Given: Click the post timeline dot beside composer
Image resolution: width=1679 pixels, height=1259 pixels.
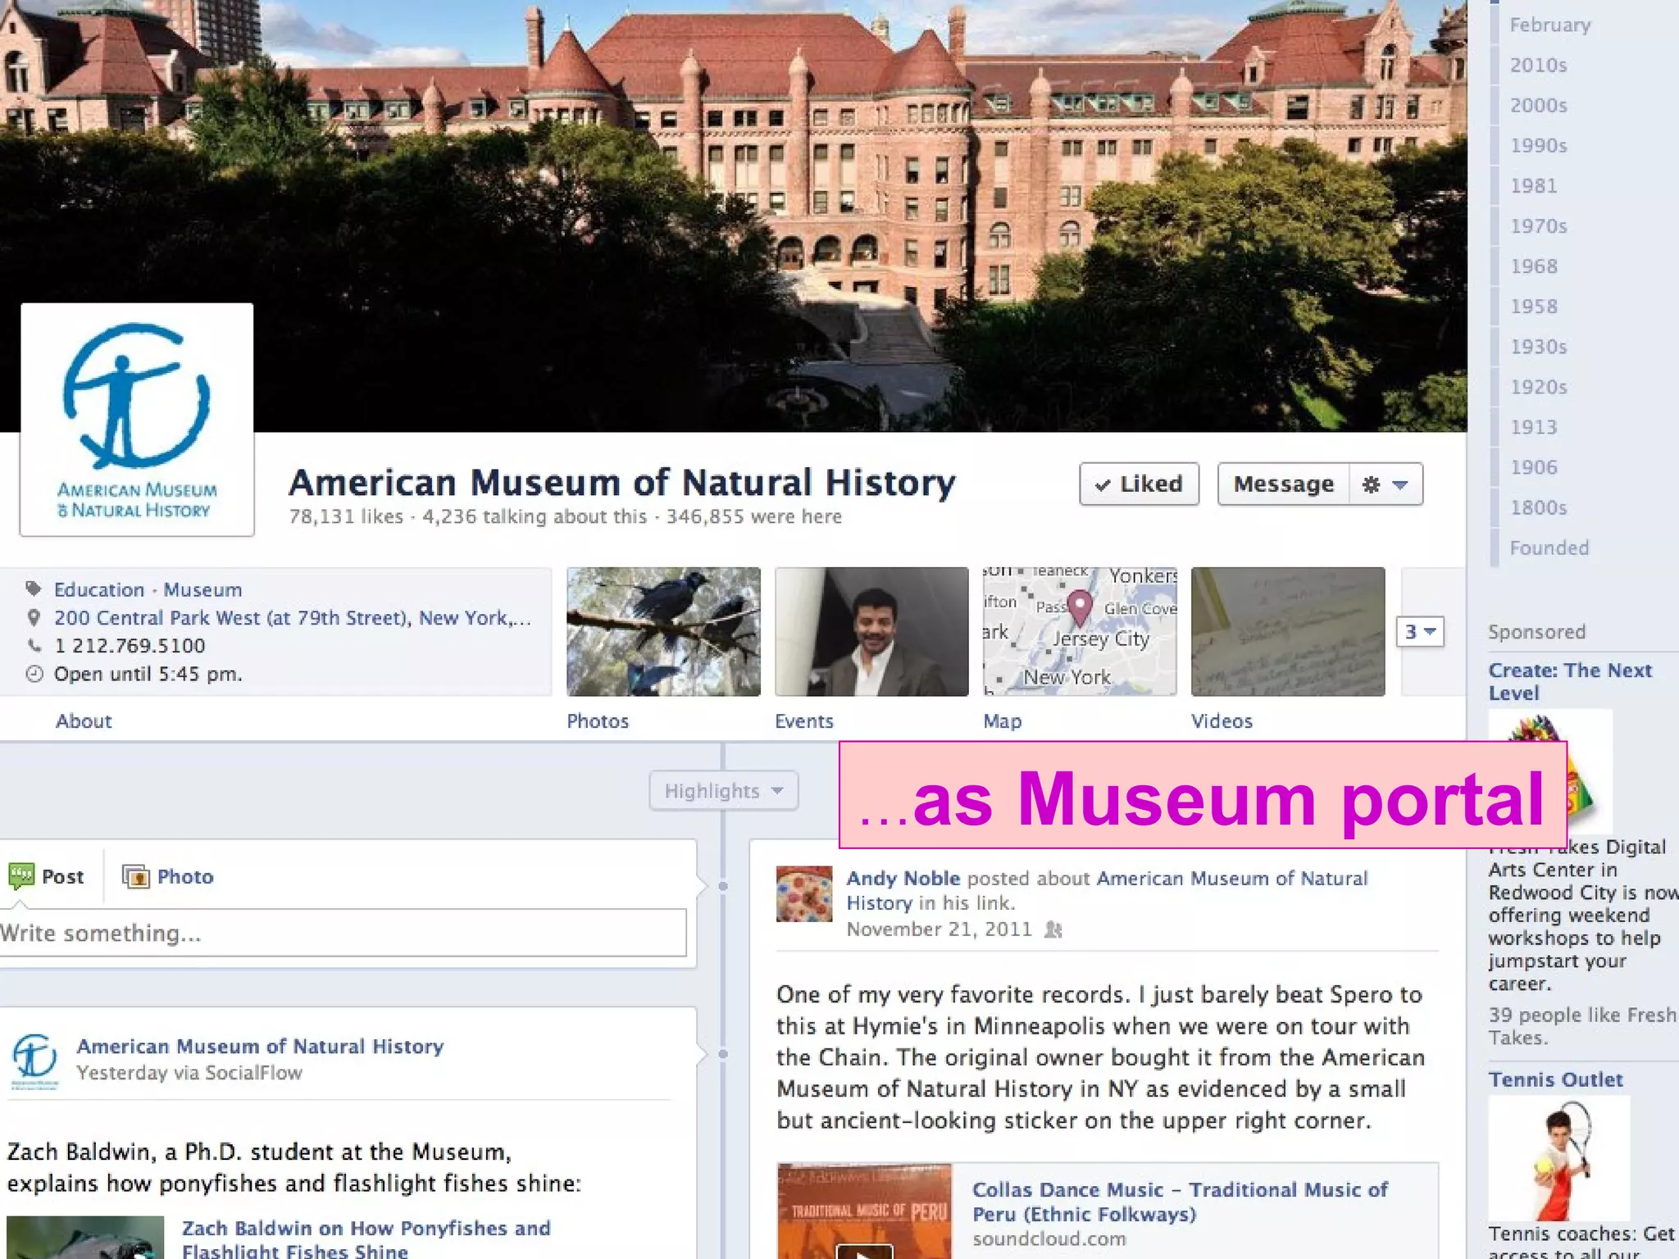Looking at the screenshot, I should 722,886.
